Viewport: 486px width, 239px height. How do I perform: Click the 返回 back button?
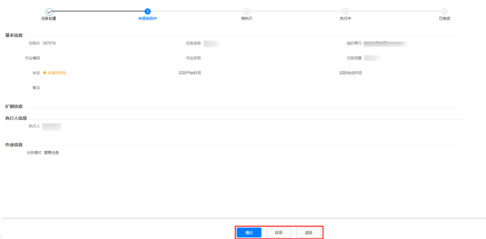click(x=308, y=233)
